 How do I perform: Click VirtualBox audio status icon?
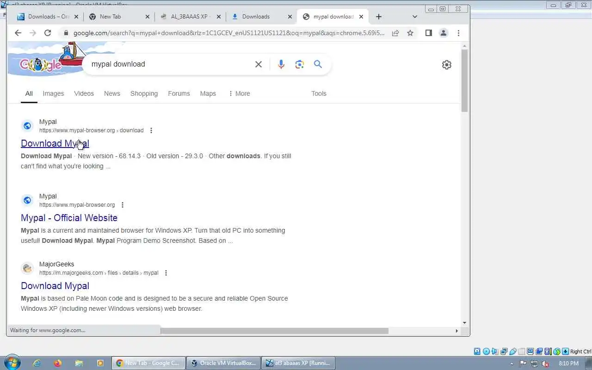pos(495,351)
